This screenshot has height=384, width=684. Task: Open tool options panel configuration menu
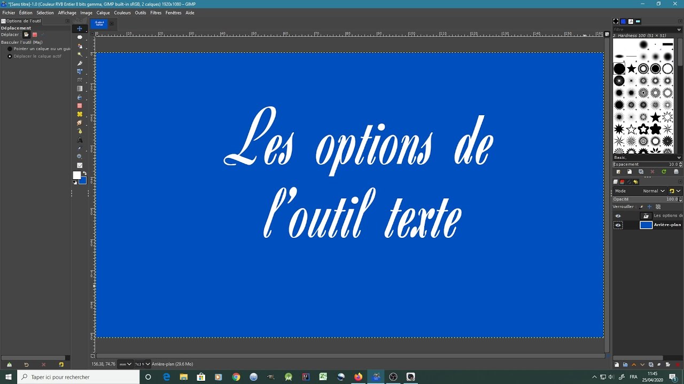click(67, 21)
